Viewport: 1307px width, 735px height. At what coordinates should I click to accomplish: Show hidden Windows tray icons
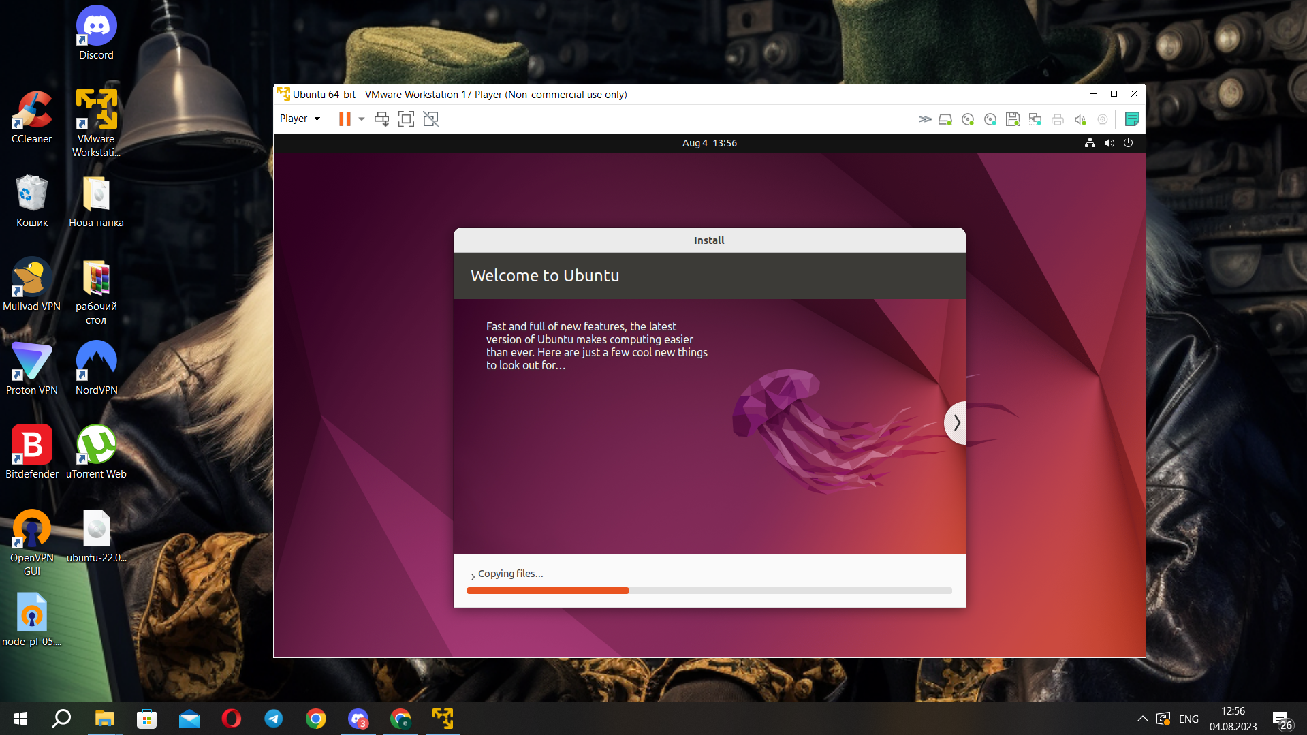1142,719
